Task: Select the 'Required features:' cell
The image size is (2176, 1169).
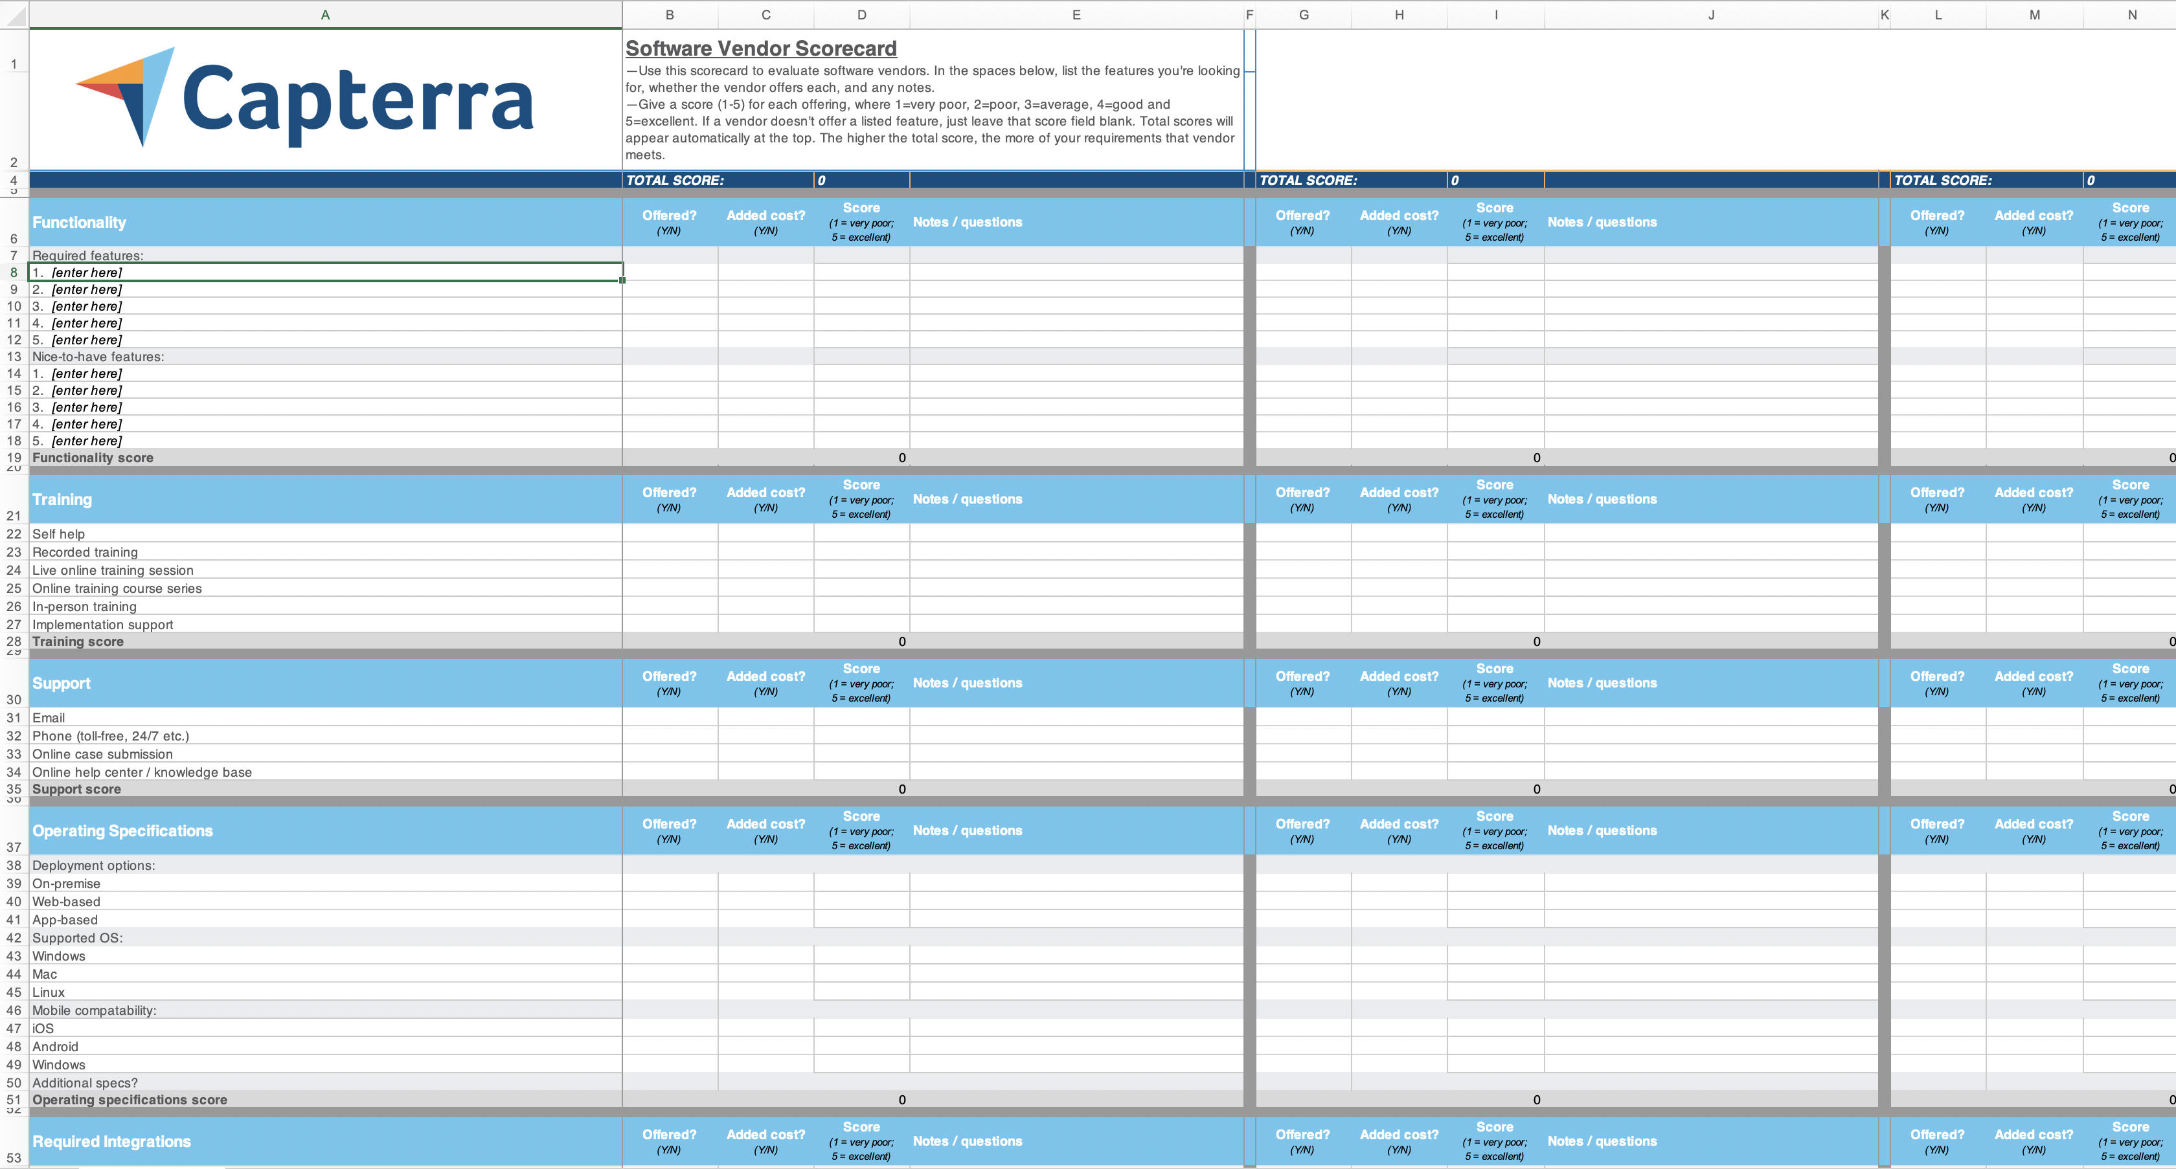Action: (x=325, y=255)
